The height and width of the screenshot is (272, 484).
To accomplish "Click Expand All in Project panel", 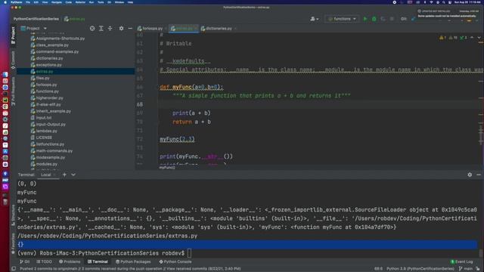I will [101, 29].
